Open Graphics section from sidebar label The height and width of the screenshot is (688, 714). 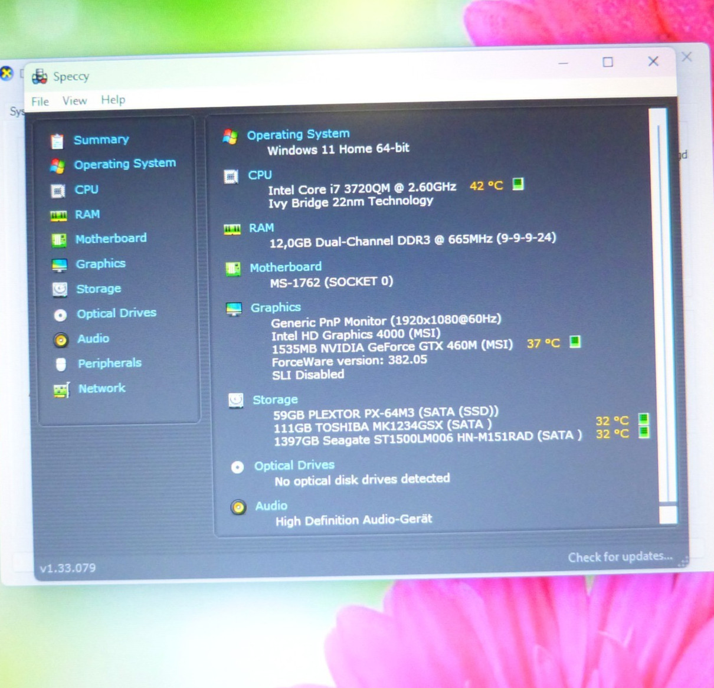(100, 264)
